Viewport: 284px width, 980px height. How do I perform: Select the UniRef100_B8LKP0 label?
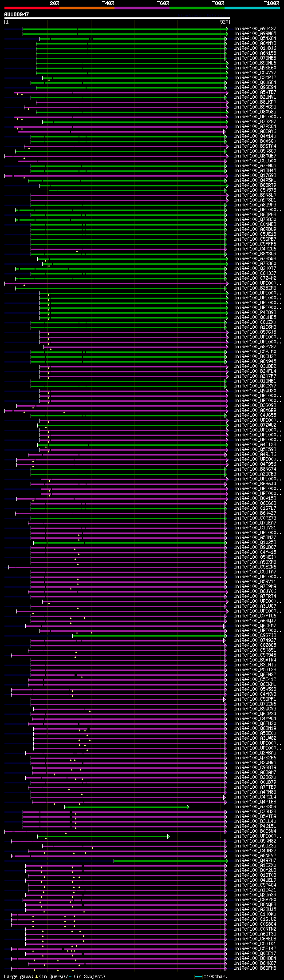click(255, 102)
